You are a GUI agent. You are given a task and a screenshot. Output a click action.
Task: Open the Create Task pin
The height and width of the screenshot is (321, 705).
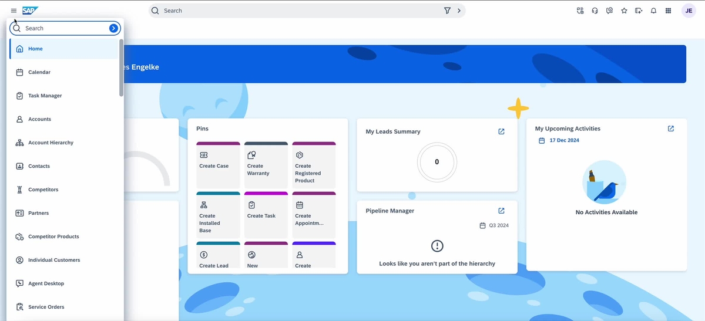pos(266,215)
